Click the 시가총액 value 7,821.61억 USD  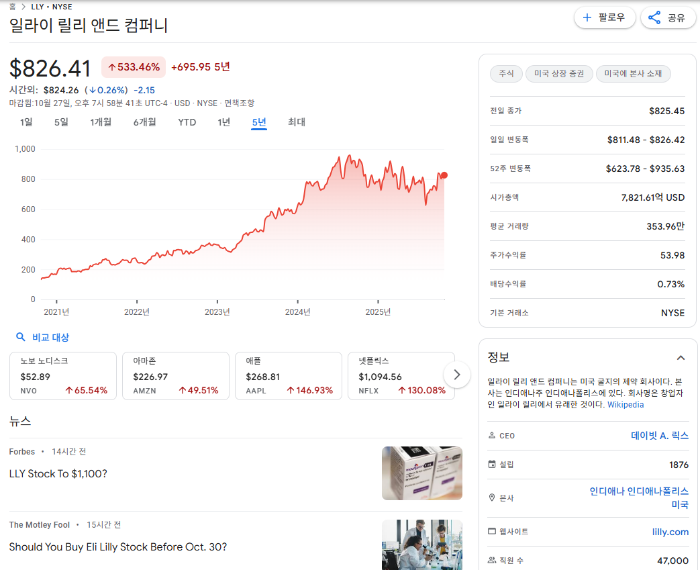[652, 197]
